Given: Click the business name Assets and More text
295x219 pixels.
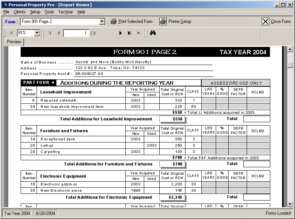Looking at the screenshot, I should (x=113, y=62).
